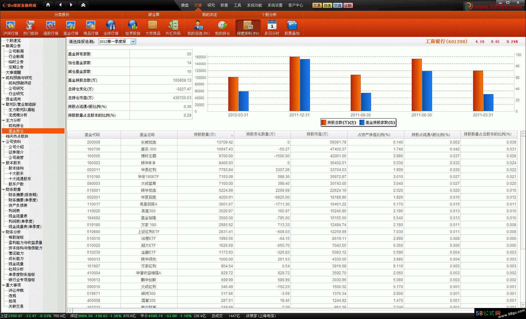The image size is (526, 319).
Task: Click the orange 持股总数 legend swatch
Action: coord(324,123)
